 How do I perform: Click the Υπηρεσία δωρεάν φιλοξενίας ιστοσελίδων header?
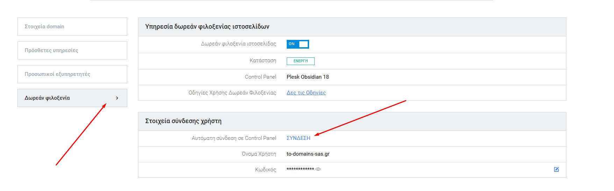click(x=207, y=27)
